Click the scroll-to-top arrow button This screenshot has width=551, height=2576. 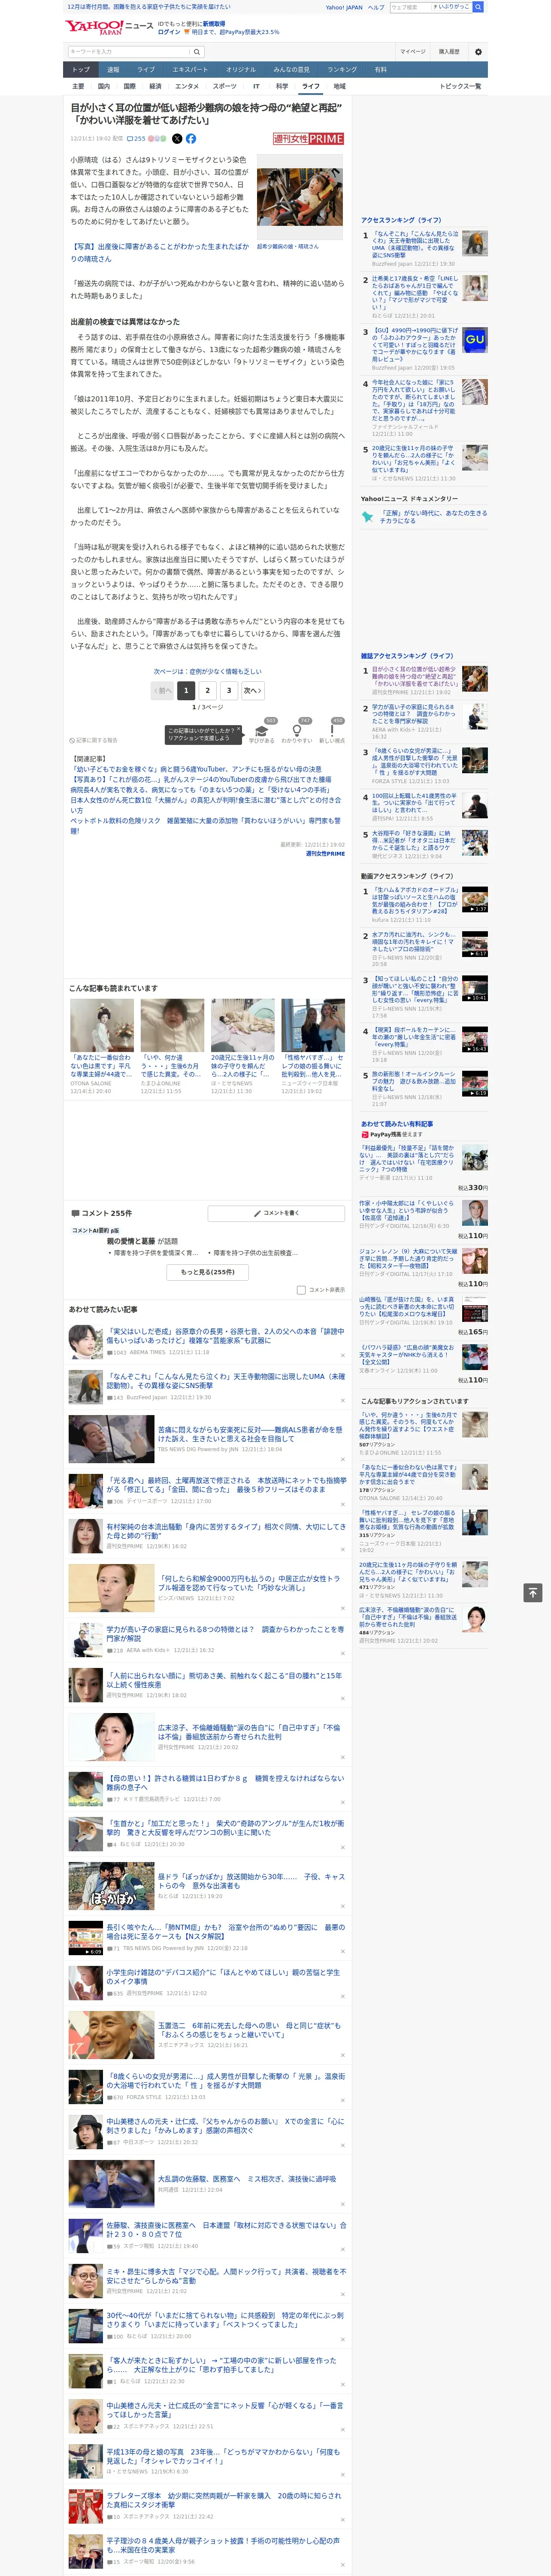533,1593
